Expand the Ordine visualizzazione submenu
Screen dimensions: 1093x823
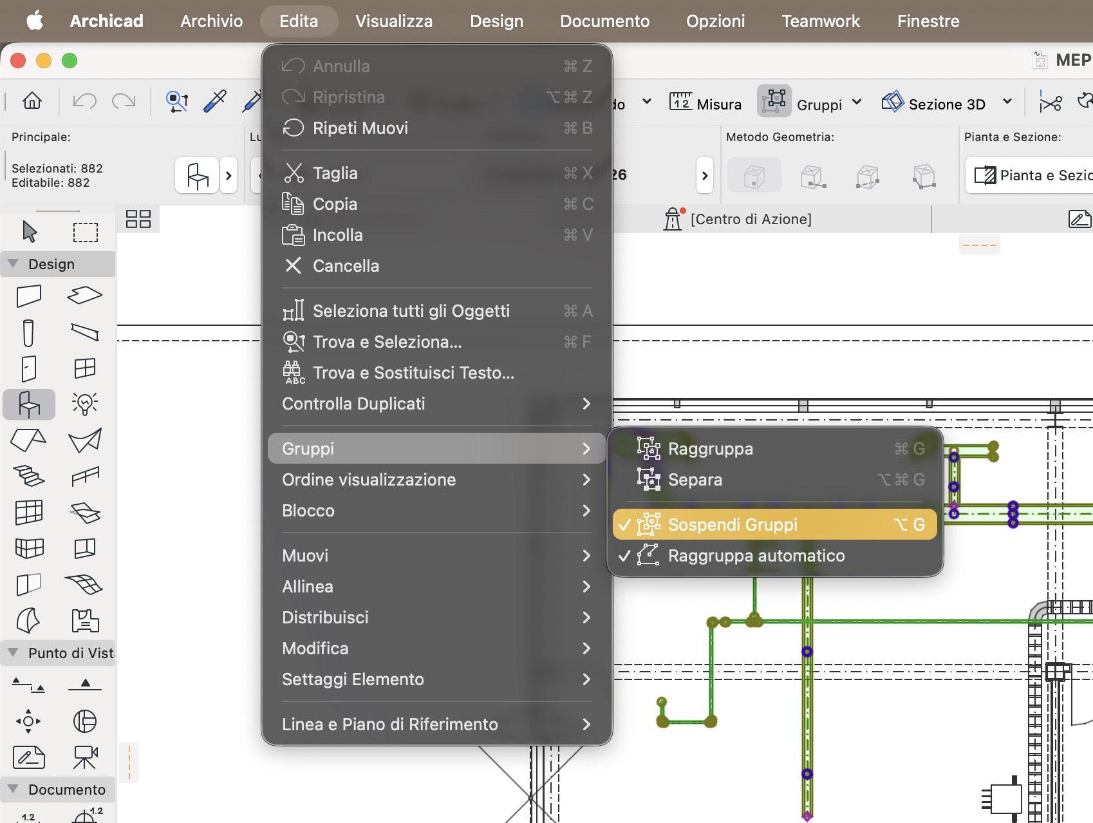(x=436, y=480)
